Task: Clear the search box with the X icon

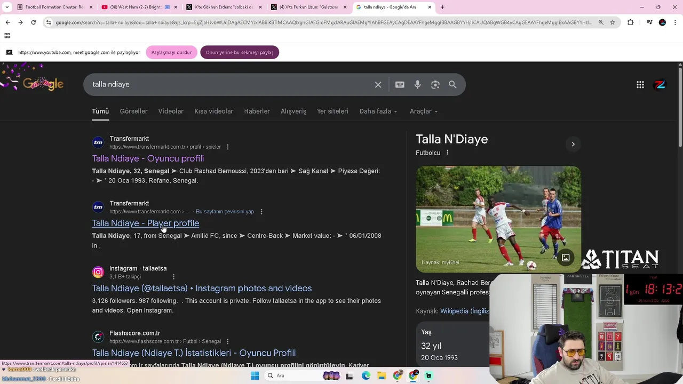Action: 378,84
